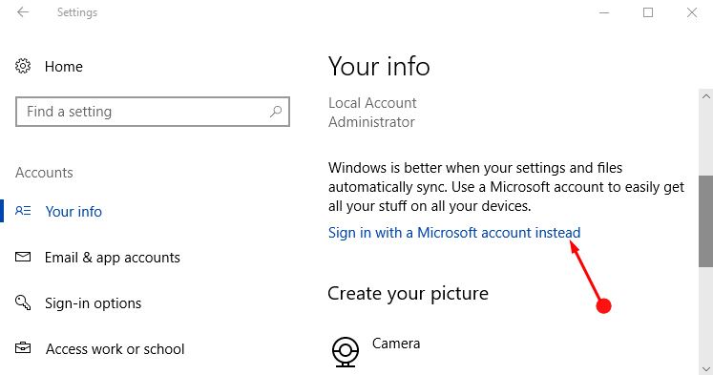Click the briefcase icon for work or school
713x375 pixels.
click(x=23, y=348)
